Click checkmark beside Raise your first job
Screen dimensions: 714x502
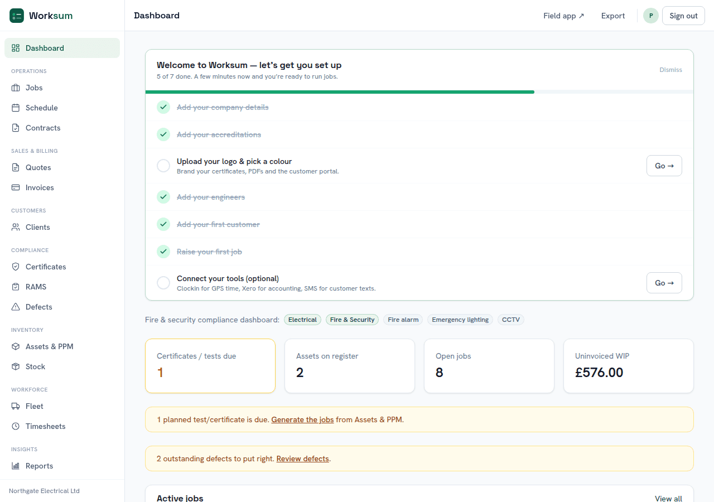(163, 252)
